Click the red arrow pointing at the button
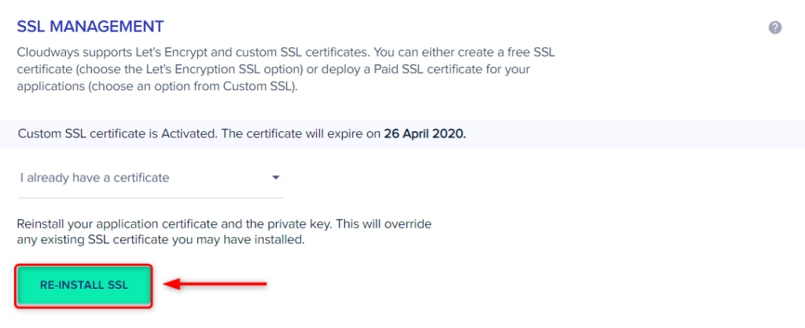This screenshot has width=805, height=328. 219,284
